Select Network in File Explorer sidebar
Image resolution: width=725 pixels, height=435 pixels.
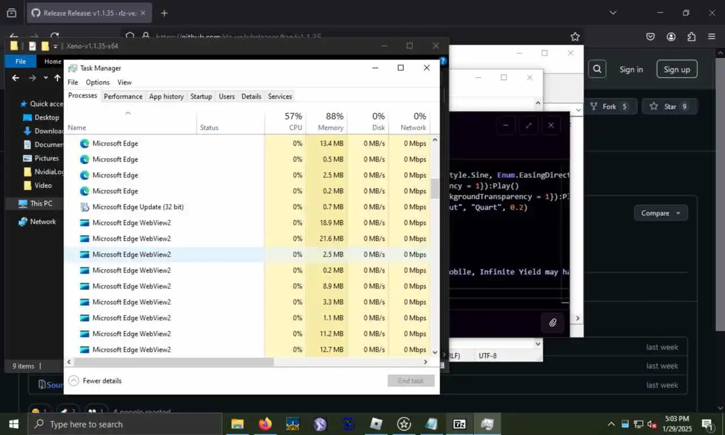(37, 221)
